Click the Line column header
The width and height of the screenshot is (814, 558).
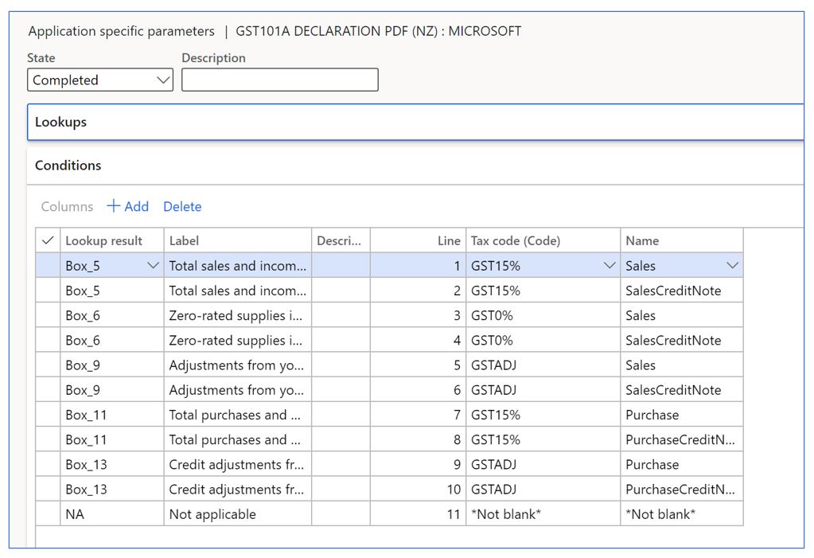point(449,240)
